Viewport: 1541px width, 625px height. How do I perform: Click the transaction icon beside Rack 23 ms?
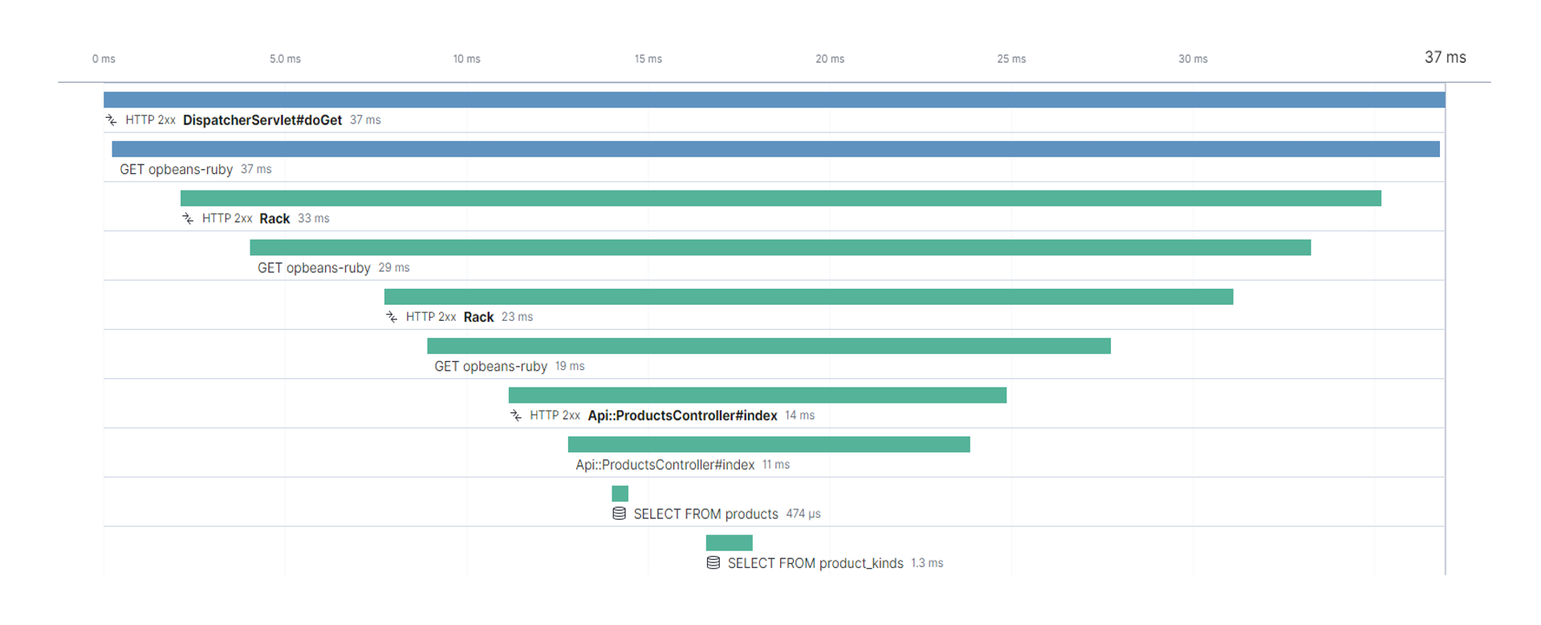click(x=392, y=317)
